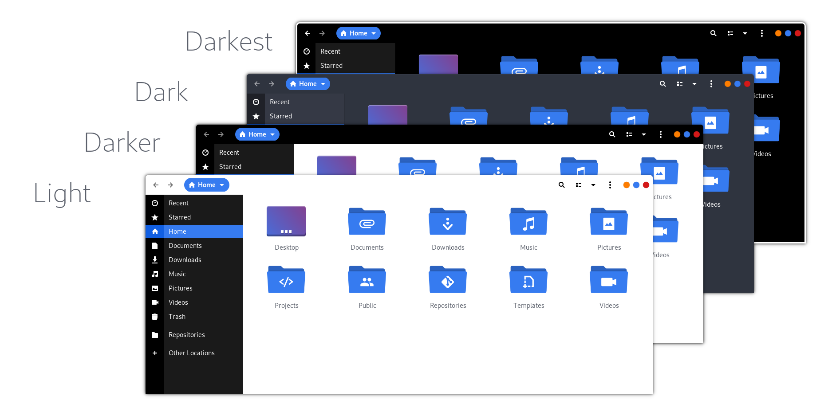The width and height of the screenshot is (828, 416).
Task: Open the Home path dropdown in Darker window
Action: tap(257, 134)
